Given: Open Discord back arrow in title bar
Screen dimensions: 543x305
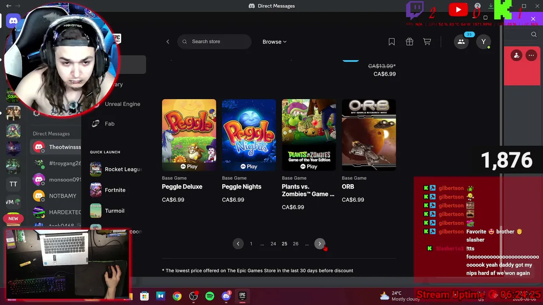Looking at the screenshot, I should 8,6.
